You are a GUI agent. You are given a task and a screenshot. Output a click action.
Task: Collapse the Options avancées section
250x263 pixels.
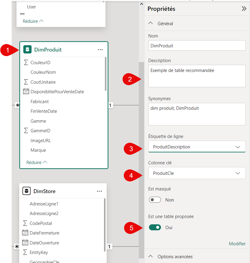coord(151,256)
